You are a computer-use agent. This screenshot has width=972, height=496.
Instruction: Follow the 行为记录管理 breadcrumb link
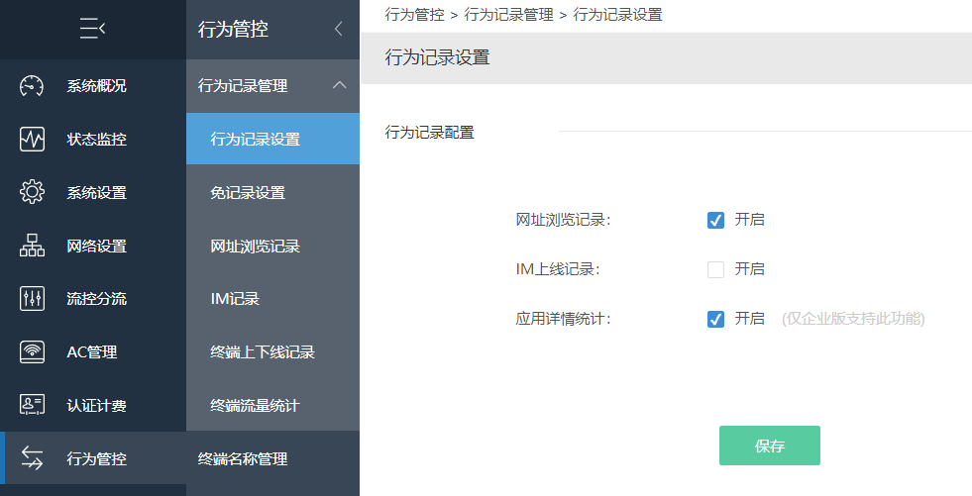click(508, 14)
